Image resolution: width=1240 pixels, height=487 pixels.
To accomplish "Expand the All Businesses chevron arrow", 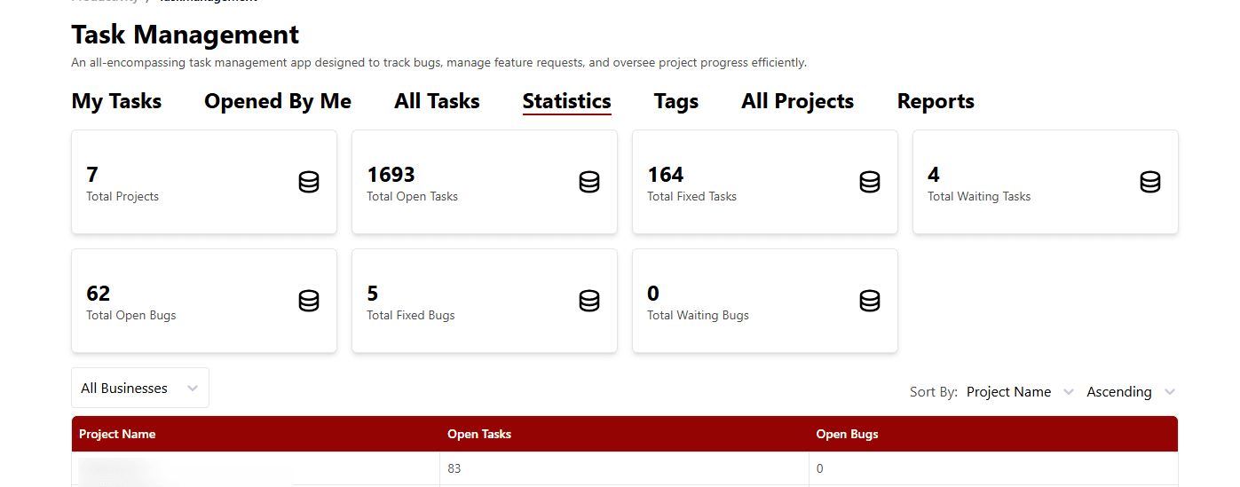I will (193, 389).
